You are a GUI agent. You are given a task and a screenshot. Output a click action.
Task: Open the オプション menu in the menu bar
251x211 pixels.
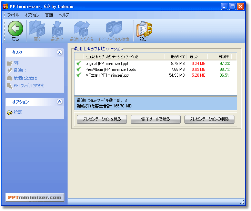pos(32,15)
